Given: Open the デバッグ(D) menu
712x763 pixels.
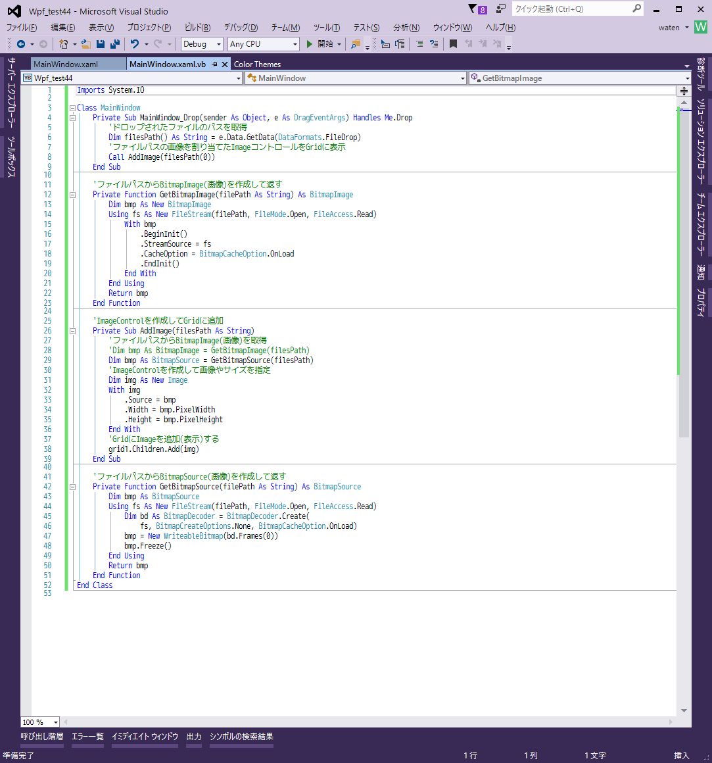Looking at the screenshot, I should pyautogui.click(x=241, y=27).
